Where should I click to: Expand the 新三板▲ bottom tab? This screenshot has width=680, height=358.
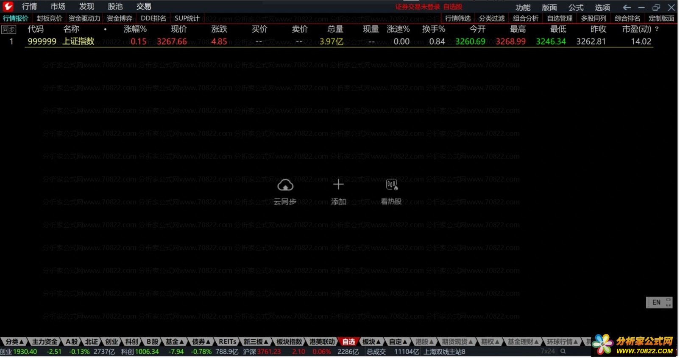pos(256,341)
